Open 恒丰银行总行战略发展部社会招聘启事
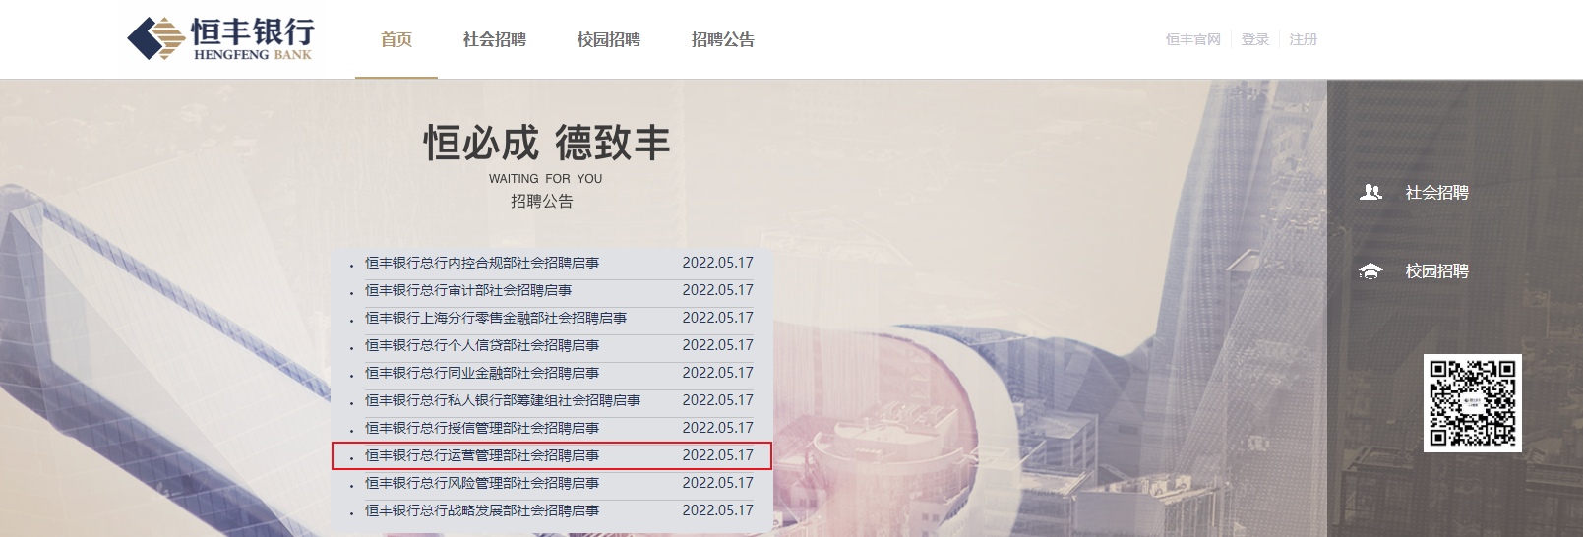1583x537 pixels. point(482,510)
